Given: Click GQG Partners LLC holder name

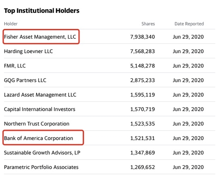Looking at the screenshot, I should pos(25,80).
